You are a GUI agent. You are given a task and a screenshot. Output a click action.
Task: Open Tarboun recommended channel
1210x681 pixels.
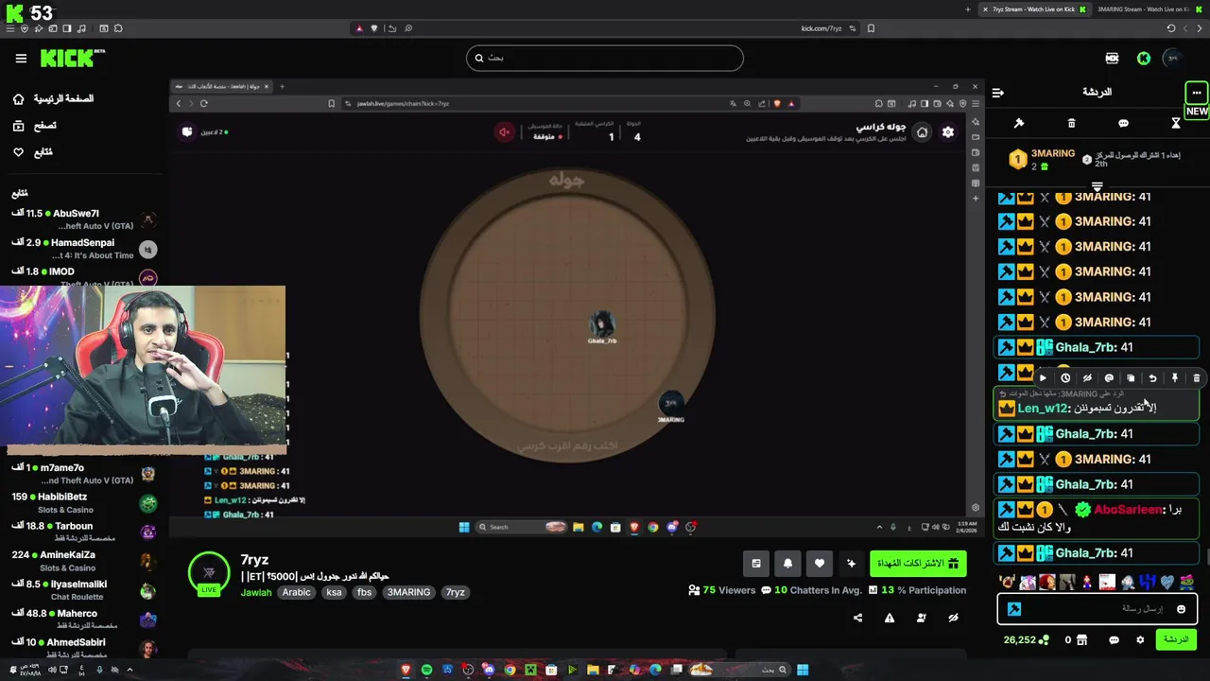(83, 532)
